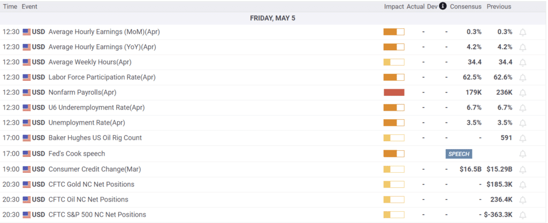Screen dimensions: 548x223
Task: Click the Consensus column header
Action: click(466, 6)
